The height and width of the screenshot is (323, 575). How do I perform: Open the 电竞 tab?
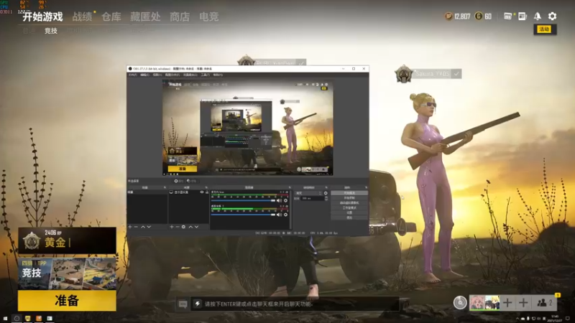pyautogui.click(x=209, y=17)
